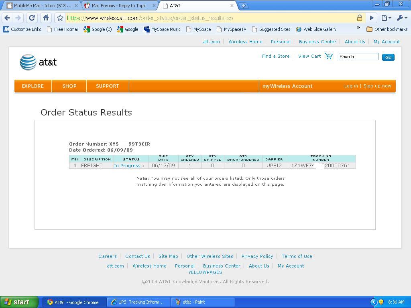The height and width of the screenshot is (308, 411).
Task: Reload the page with the refresh icon
Action: [32, 18]
